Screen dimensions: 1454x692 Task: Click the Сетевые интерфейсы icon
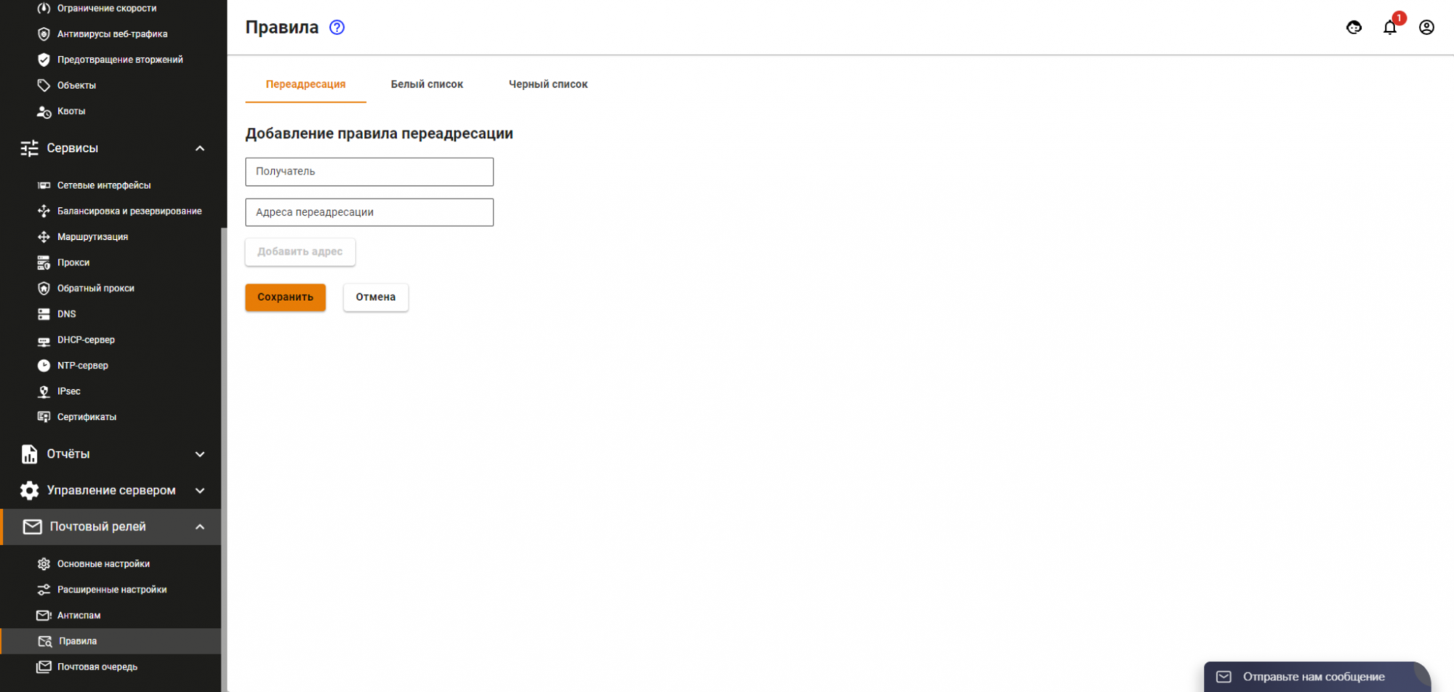tap(44, 185)
